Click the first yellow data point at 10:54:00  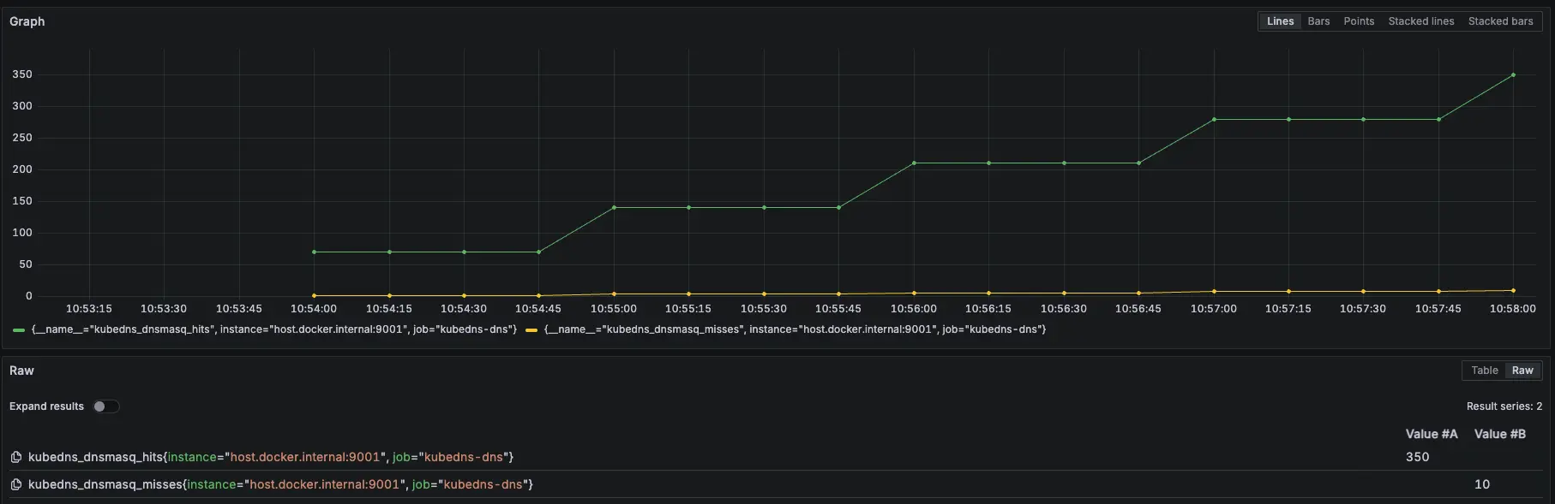tap(315, 295)
